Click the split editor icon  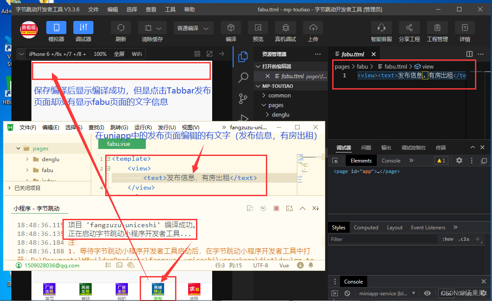[469, 54]
